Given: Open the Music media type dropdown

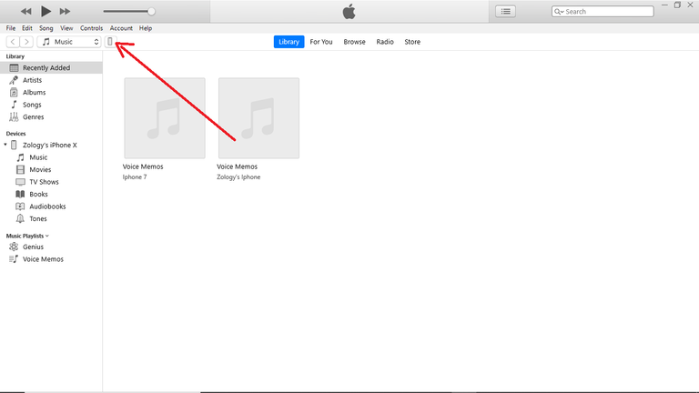Looking at the screenshot, I should point(69,42).
